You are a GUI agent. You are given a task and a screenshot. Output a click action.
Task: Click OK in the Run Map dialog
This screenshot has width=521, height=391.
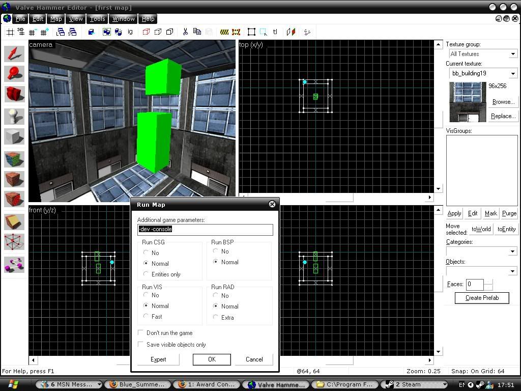point(212,359)
